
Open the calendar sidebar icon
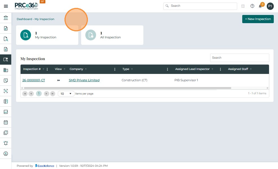click(6, 122)
